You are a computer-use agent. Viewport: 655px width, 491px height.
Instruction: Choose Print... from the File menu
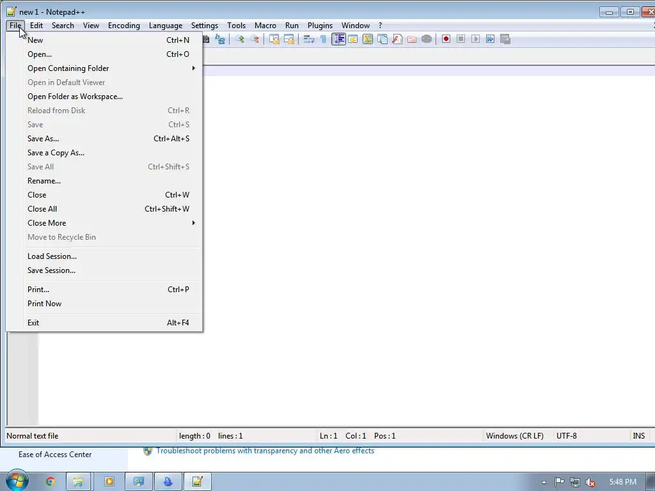tap(104, 290)
